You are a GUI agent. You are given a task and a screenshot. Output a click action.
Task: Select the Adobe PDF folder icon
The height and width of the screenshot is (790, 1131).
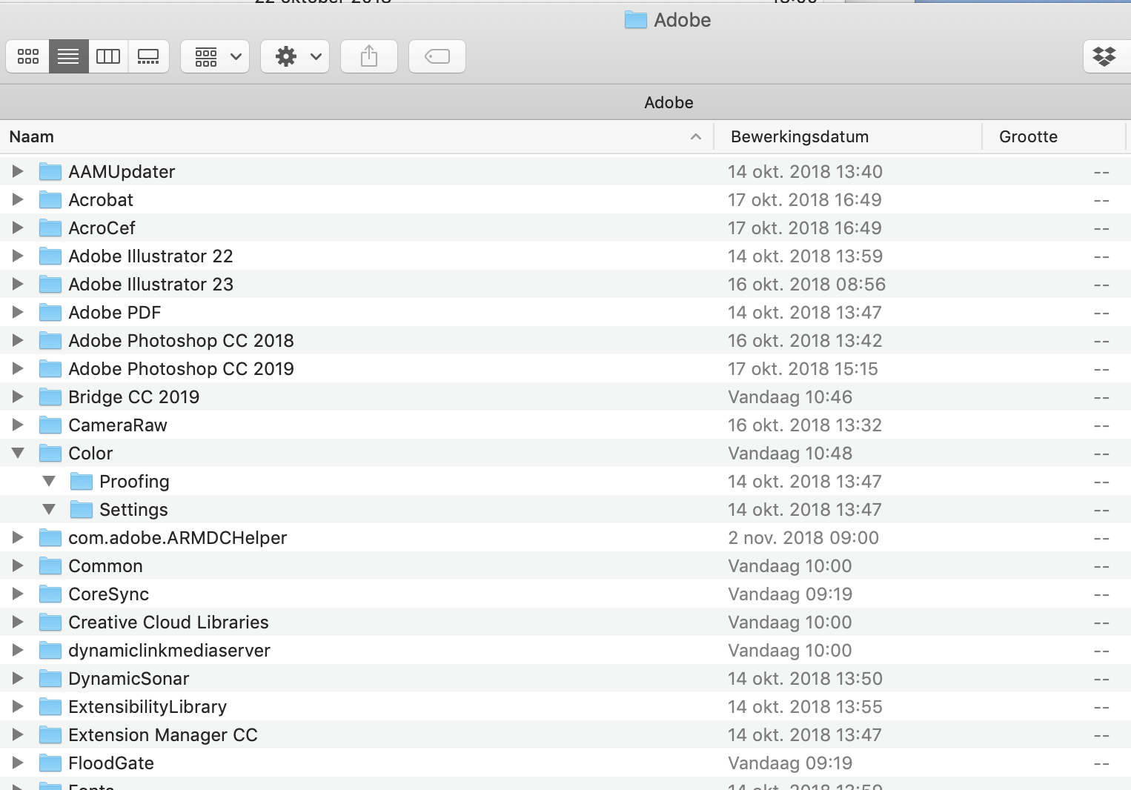[50, 312]
